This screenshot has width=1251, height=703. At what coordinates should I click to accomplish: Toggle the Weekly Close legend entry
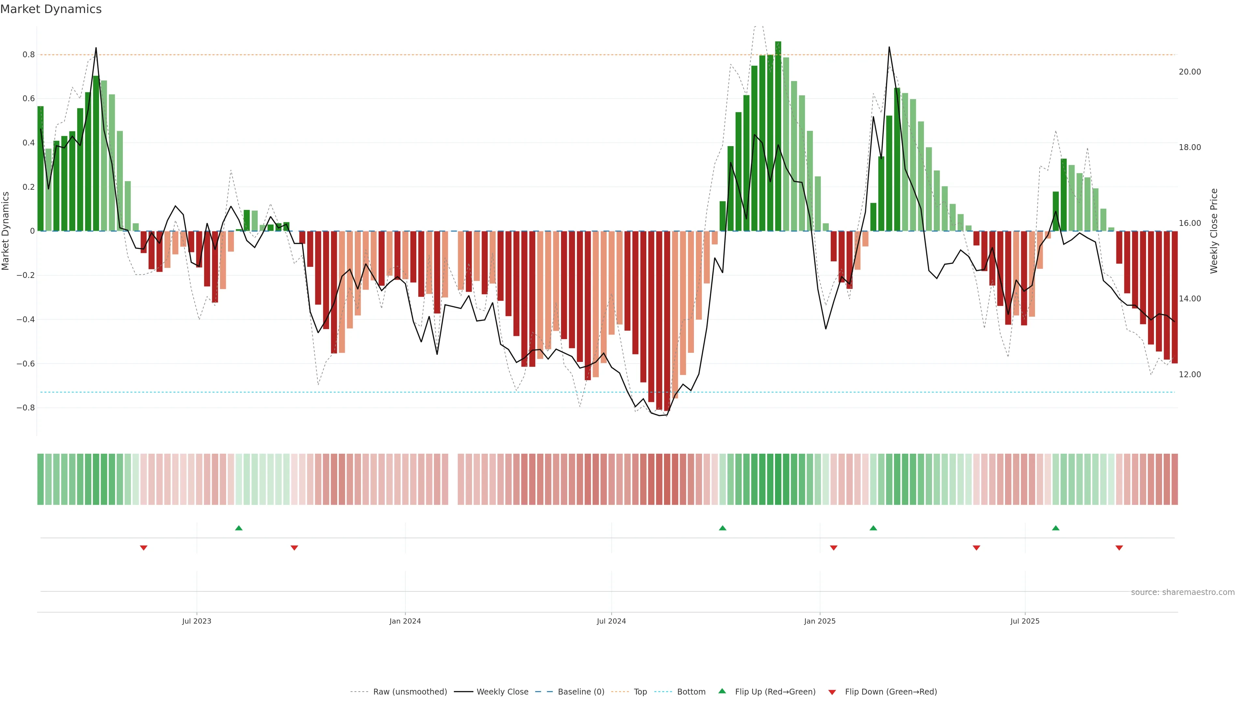(502, 692)
